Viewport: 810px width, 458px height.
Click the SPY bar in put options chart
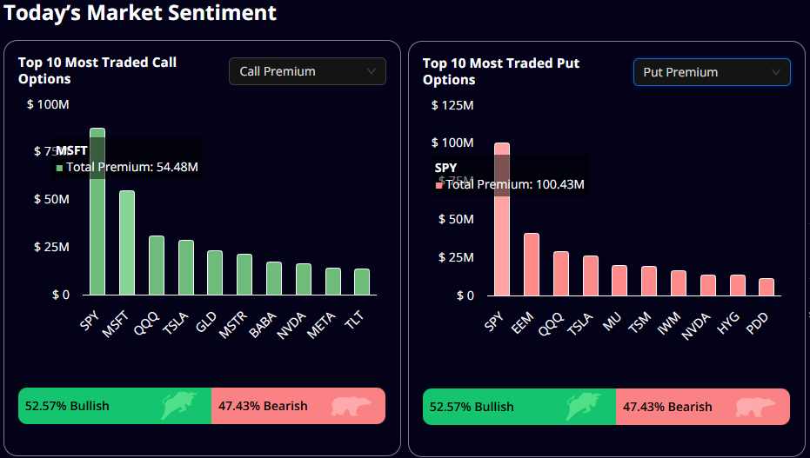click(x=502, y=220)
